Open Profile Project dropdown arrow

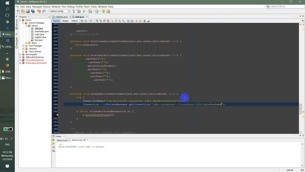coord(100,11)
